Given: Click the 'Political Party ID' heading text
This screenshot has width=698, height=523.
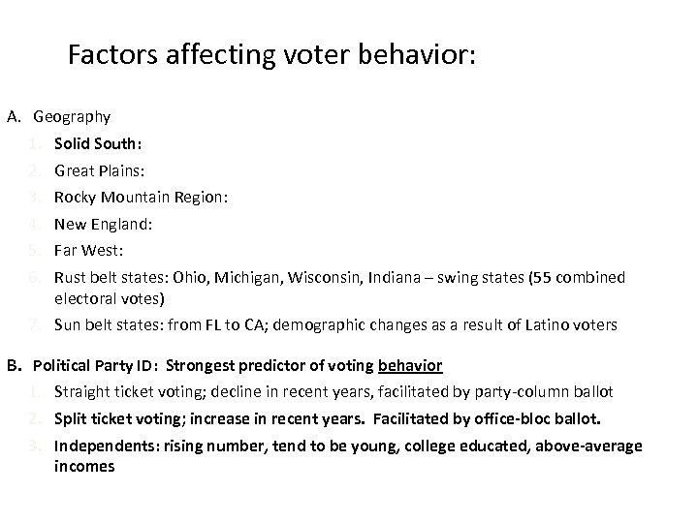Looking at the screenshot, I should 95,366.
